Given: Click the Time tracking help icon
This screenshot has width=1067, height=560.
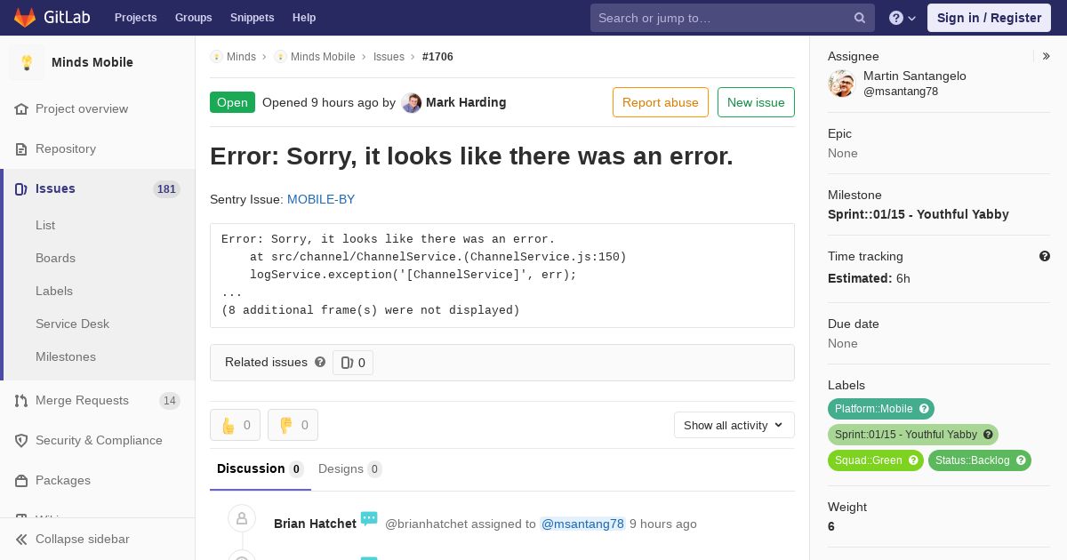Looking at the screenshot, I should 1045,256.
